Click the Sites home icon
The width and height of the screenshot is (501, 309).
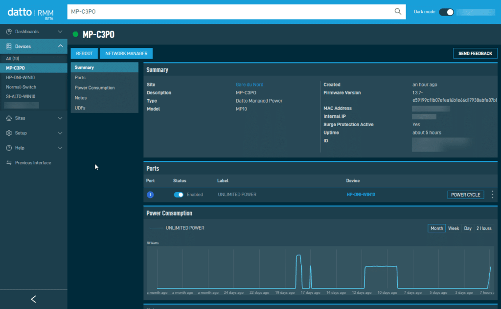click(x=9, y=118)
